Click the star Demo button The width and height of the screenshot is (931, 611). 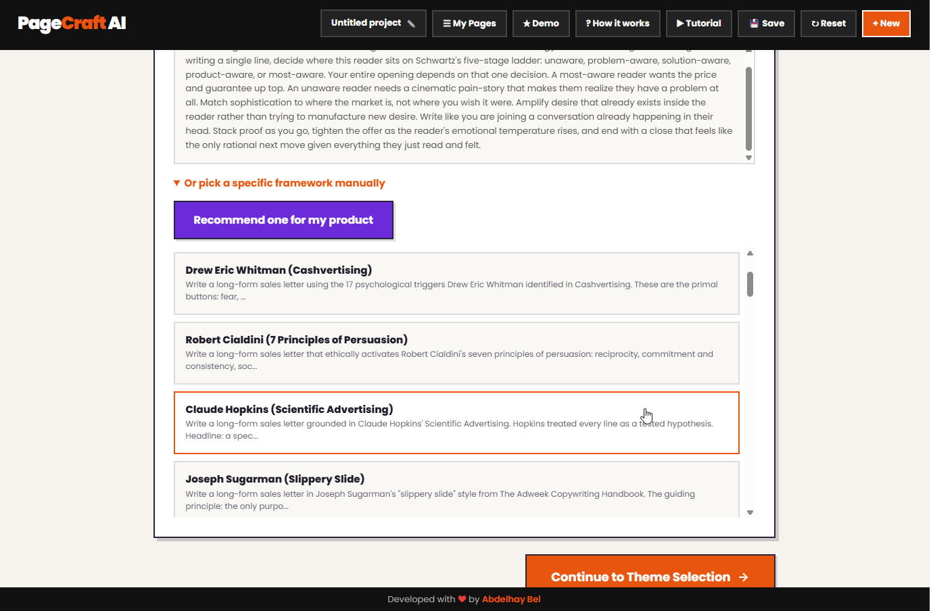(x=541, y=24)
